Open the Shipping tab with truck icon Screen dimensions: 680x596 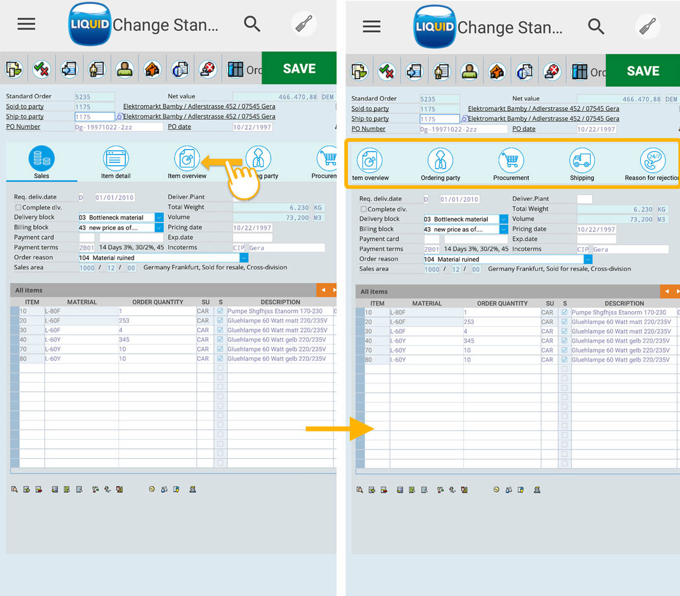click(x=582, y=161)
